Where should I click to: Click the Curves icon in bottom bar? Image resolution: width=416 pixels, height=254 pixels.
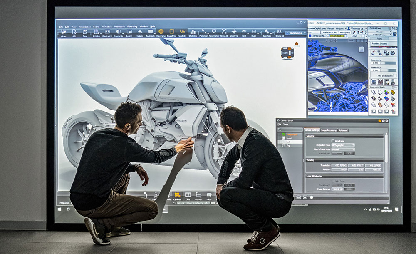coord(198,195)
